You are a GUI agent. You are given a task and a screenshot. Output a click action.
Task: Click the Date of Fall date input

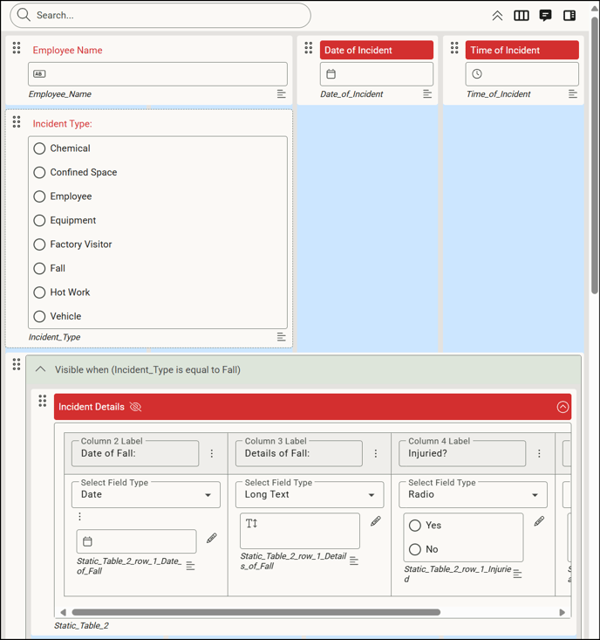tap(136, 541)
